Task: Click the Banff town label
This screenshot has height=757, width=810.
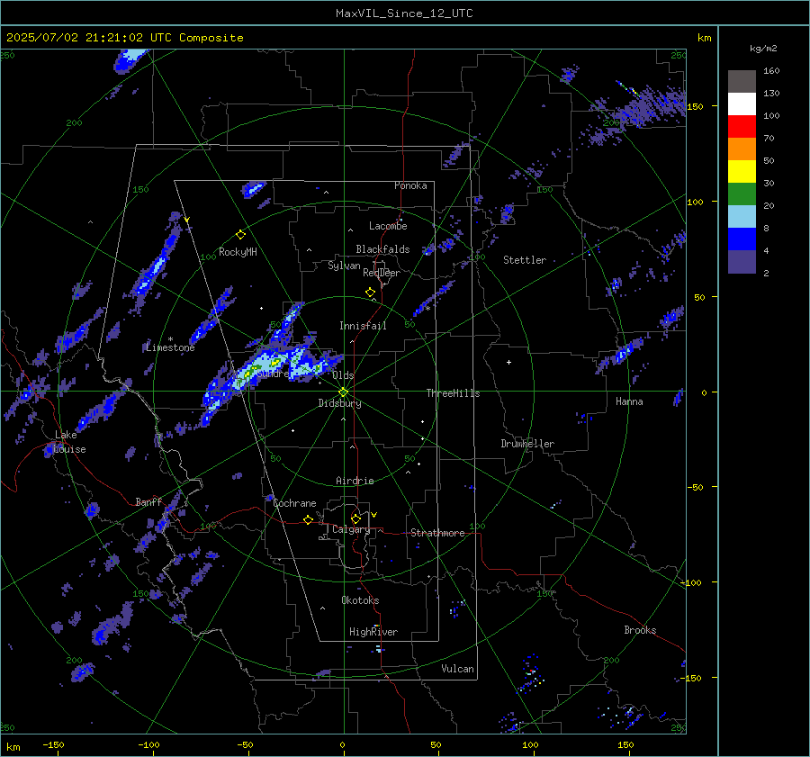Action: pyautogui.click(x=148, y=501)
